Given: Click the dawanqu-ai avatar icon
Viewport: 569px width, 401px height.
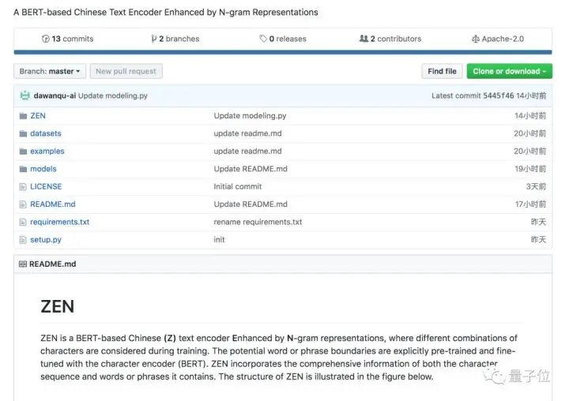Looking at the screenshot, I should pos(25,96).
